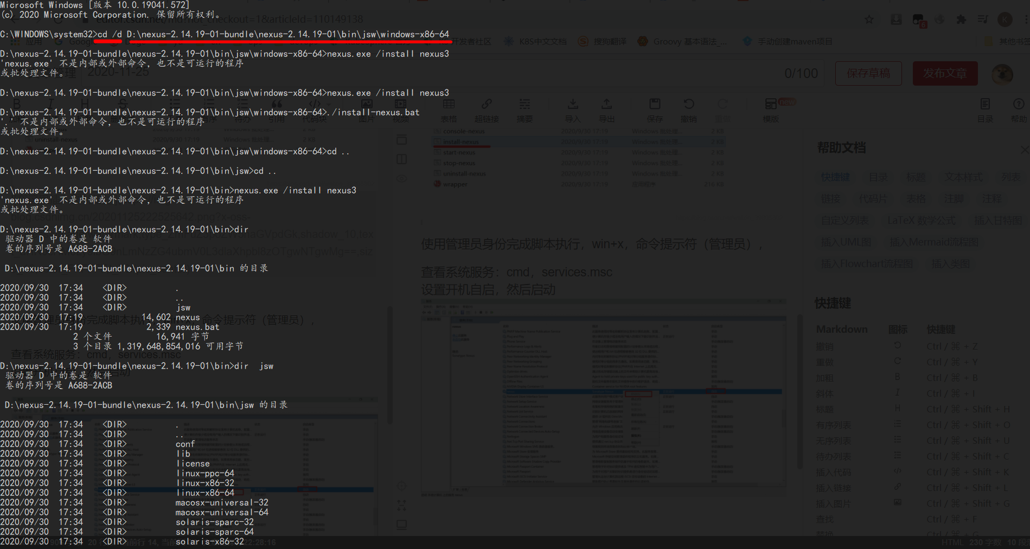Click the 'cd /d D:\nexus' command line in the terminal
1030x549 pixels.
pyautogui.click(x=225, y=35)
